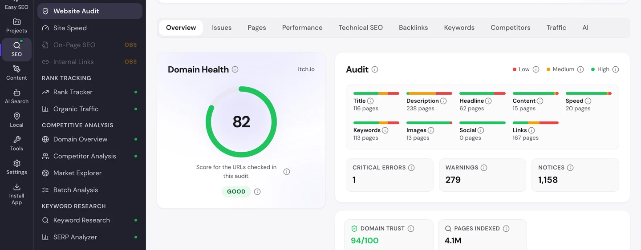Open Rank Tracker in sidebar
The width and height of the screenshot is (641, 250).
(x=90, y=92)
